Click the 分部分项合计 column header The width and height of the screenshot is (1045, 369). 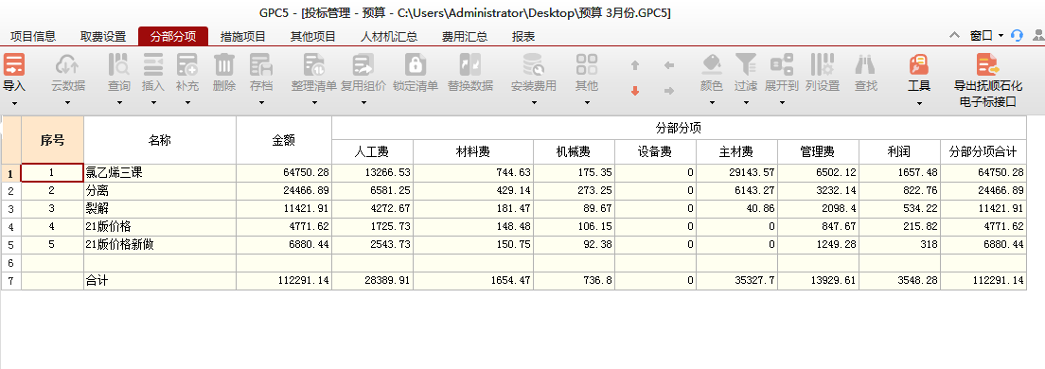[983, 152]
